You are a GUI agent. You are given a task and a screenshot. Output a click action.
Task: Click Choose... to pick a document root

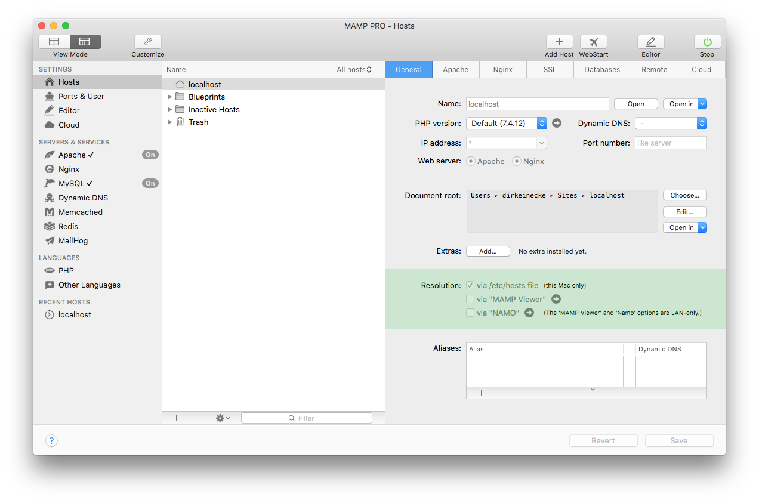[684, 195]
